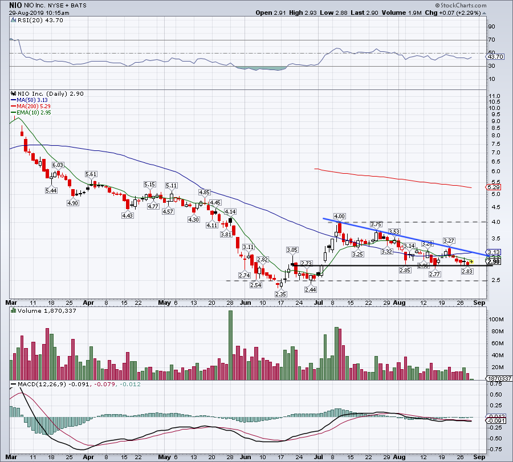The image size is (513, 462).
Task: Click the blue MA(50) legend line marker
Action: [14, 100]
